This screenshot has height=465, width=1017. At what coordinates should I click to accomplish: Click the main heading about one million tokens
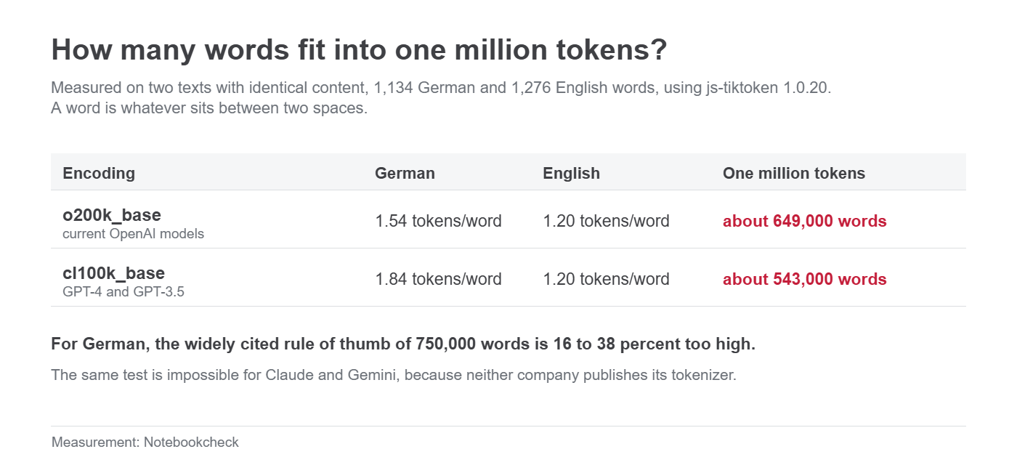tap(359, 50)
